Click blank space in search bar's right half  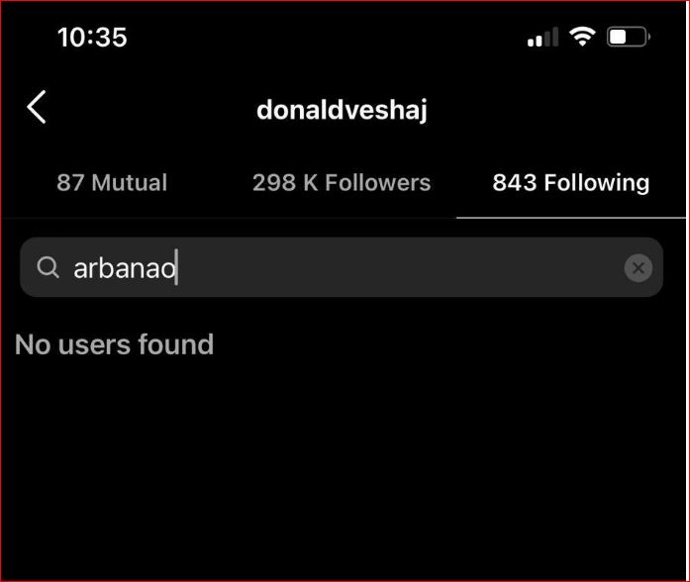[x=475, y=267]
